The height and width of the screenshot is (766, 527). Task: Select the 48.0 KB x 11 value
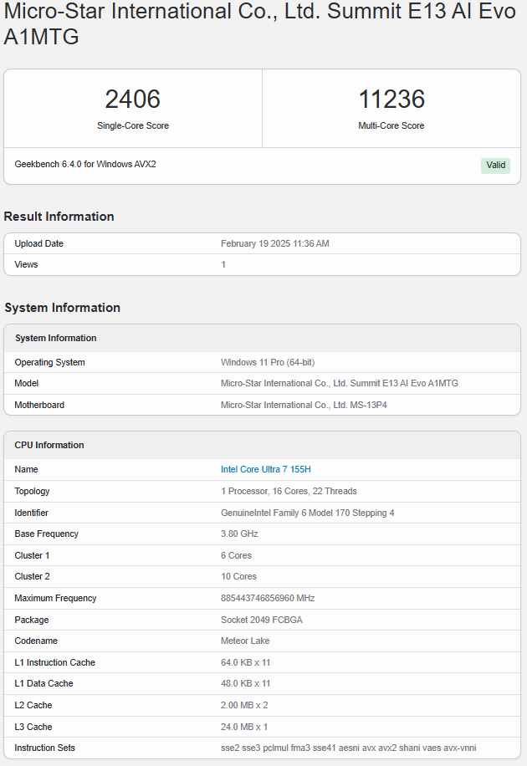(245, 684)
